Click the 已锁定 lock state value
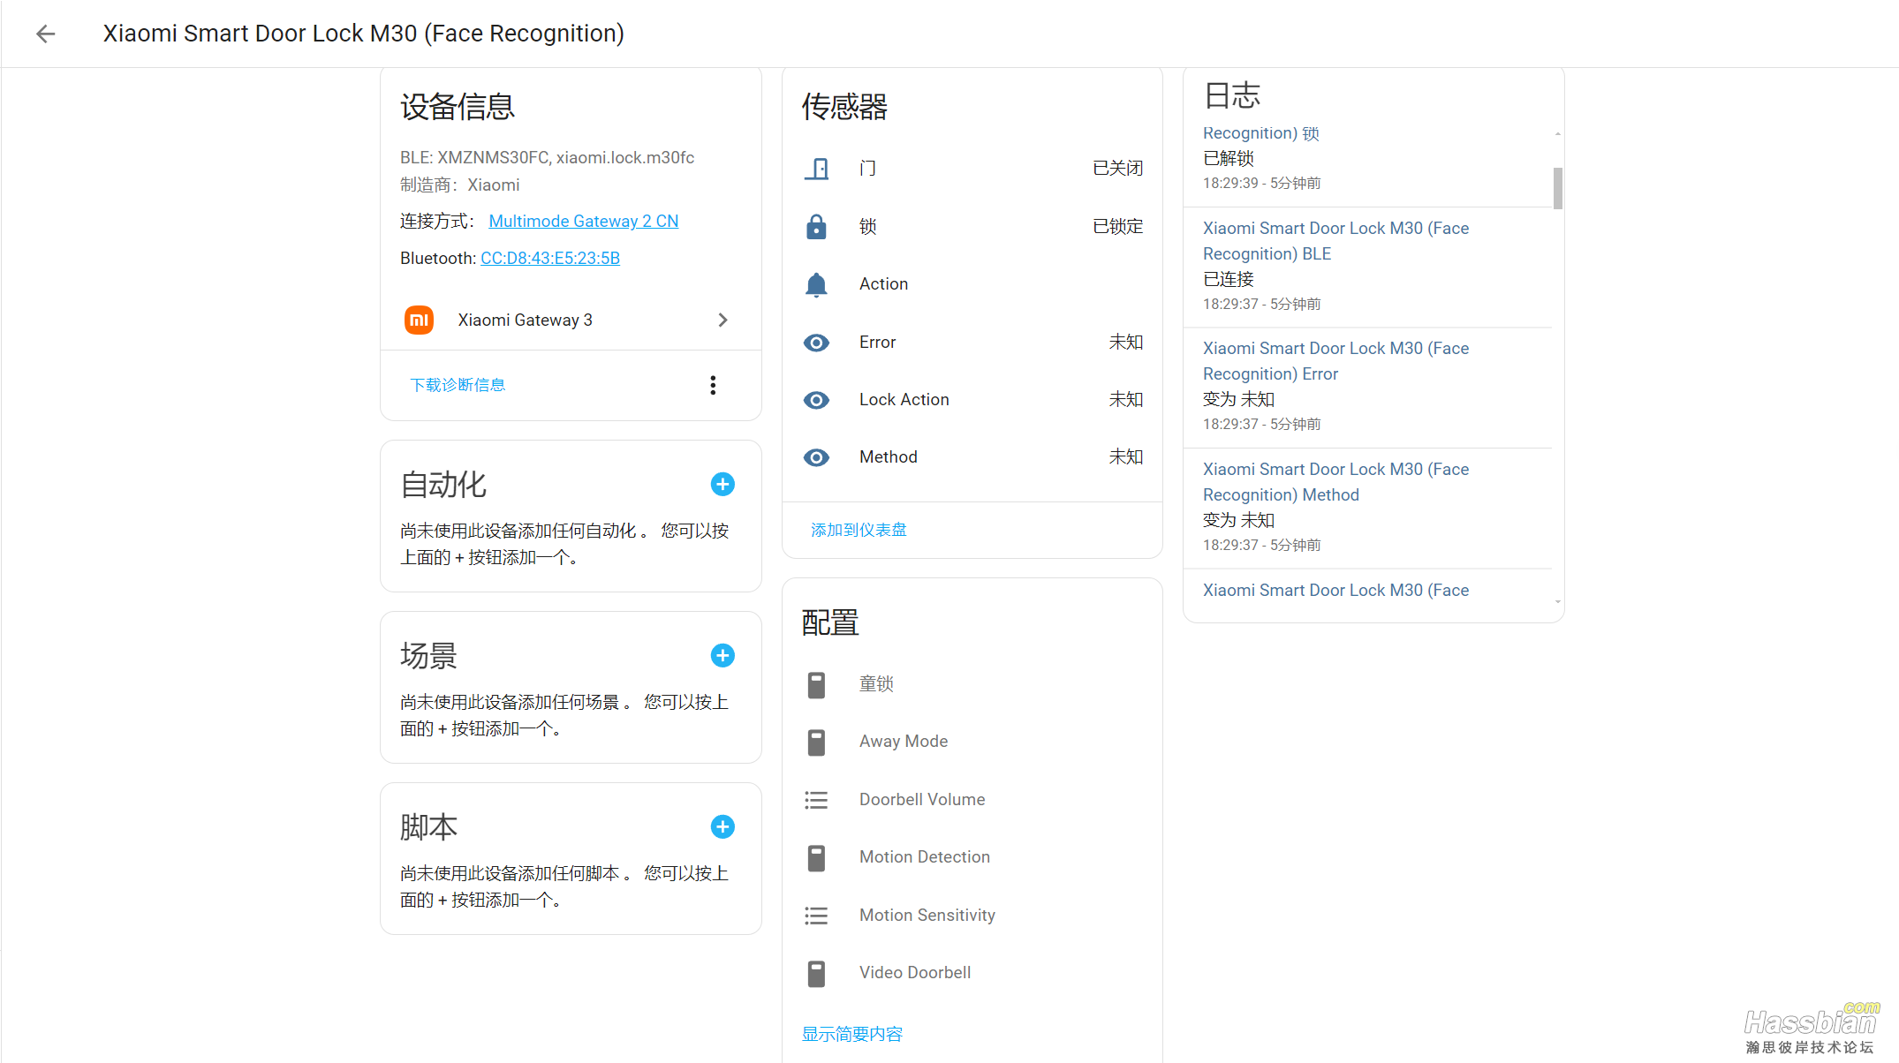 [x=1117, y=226]
